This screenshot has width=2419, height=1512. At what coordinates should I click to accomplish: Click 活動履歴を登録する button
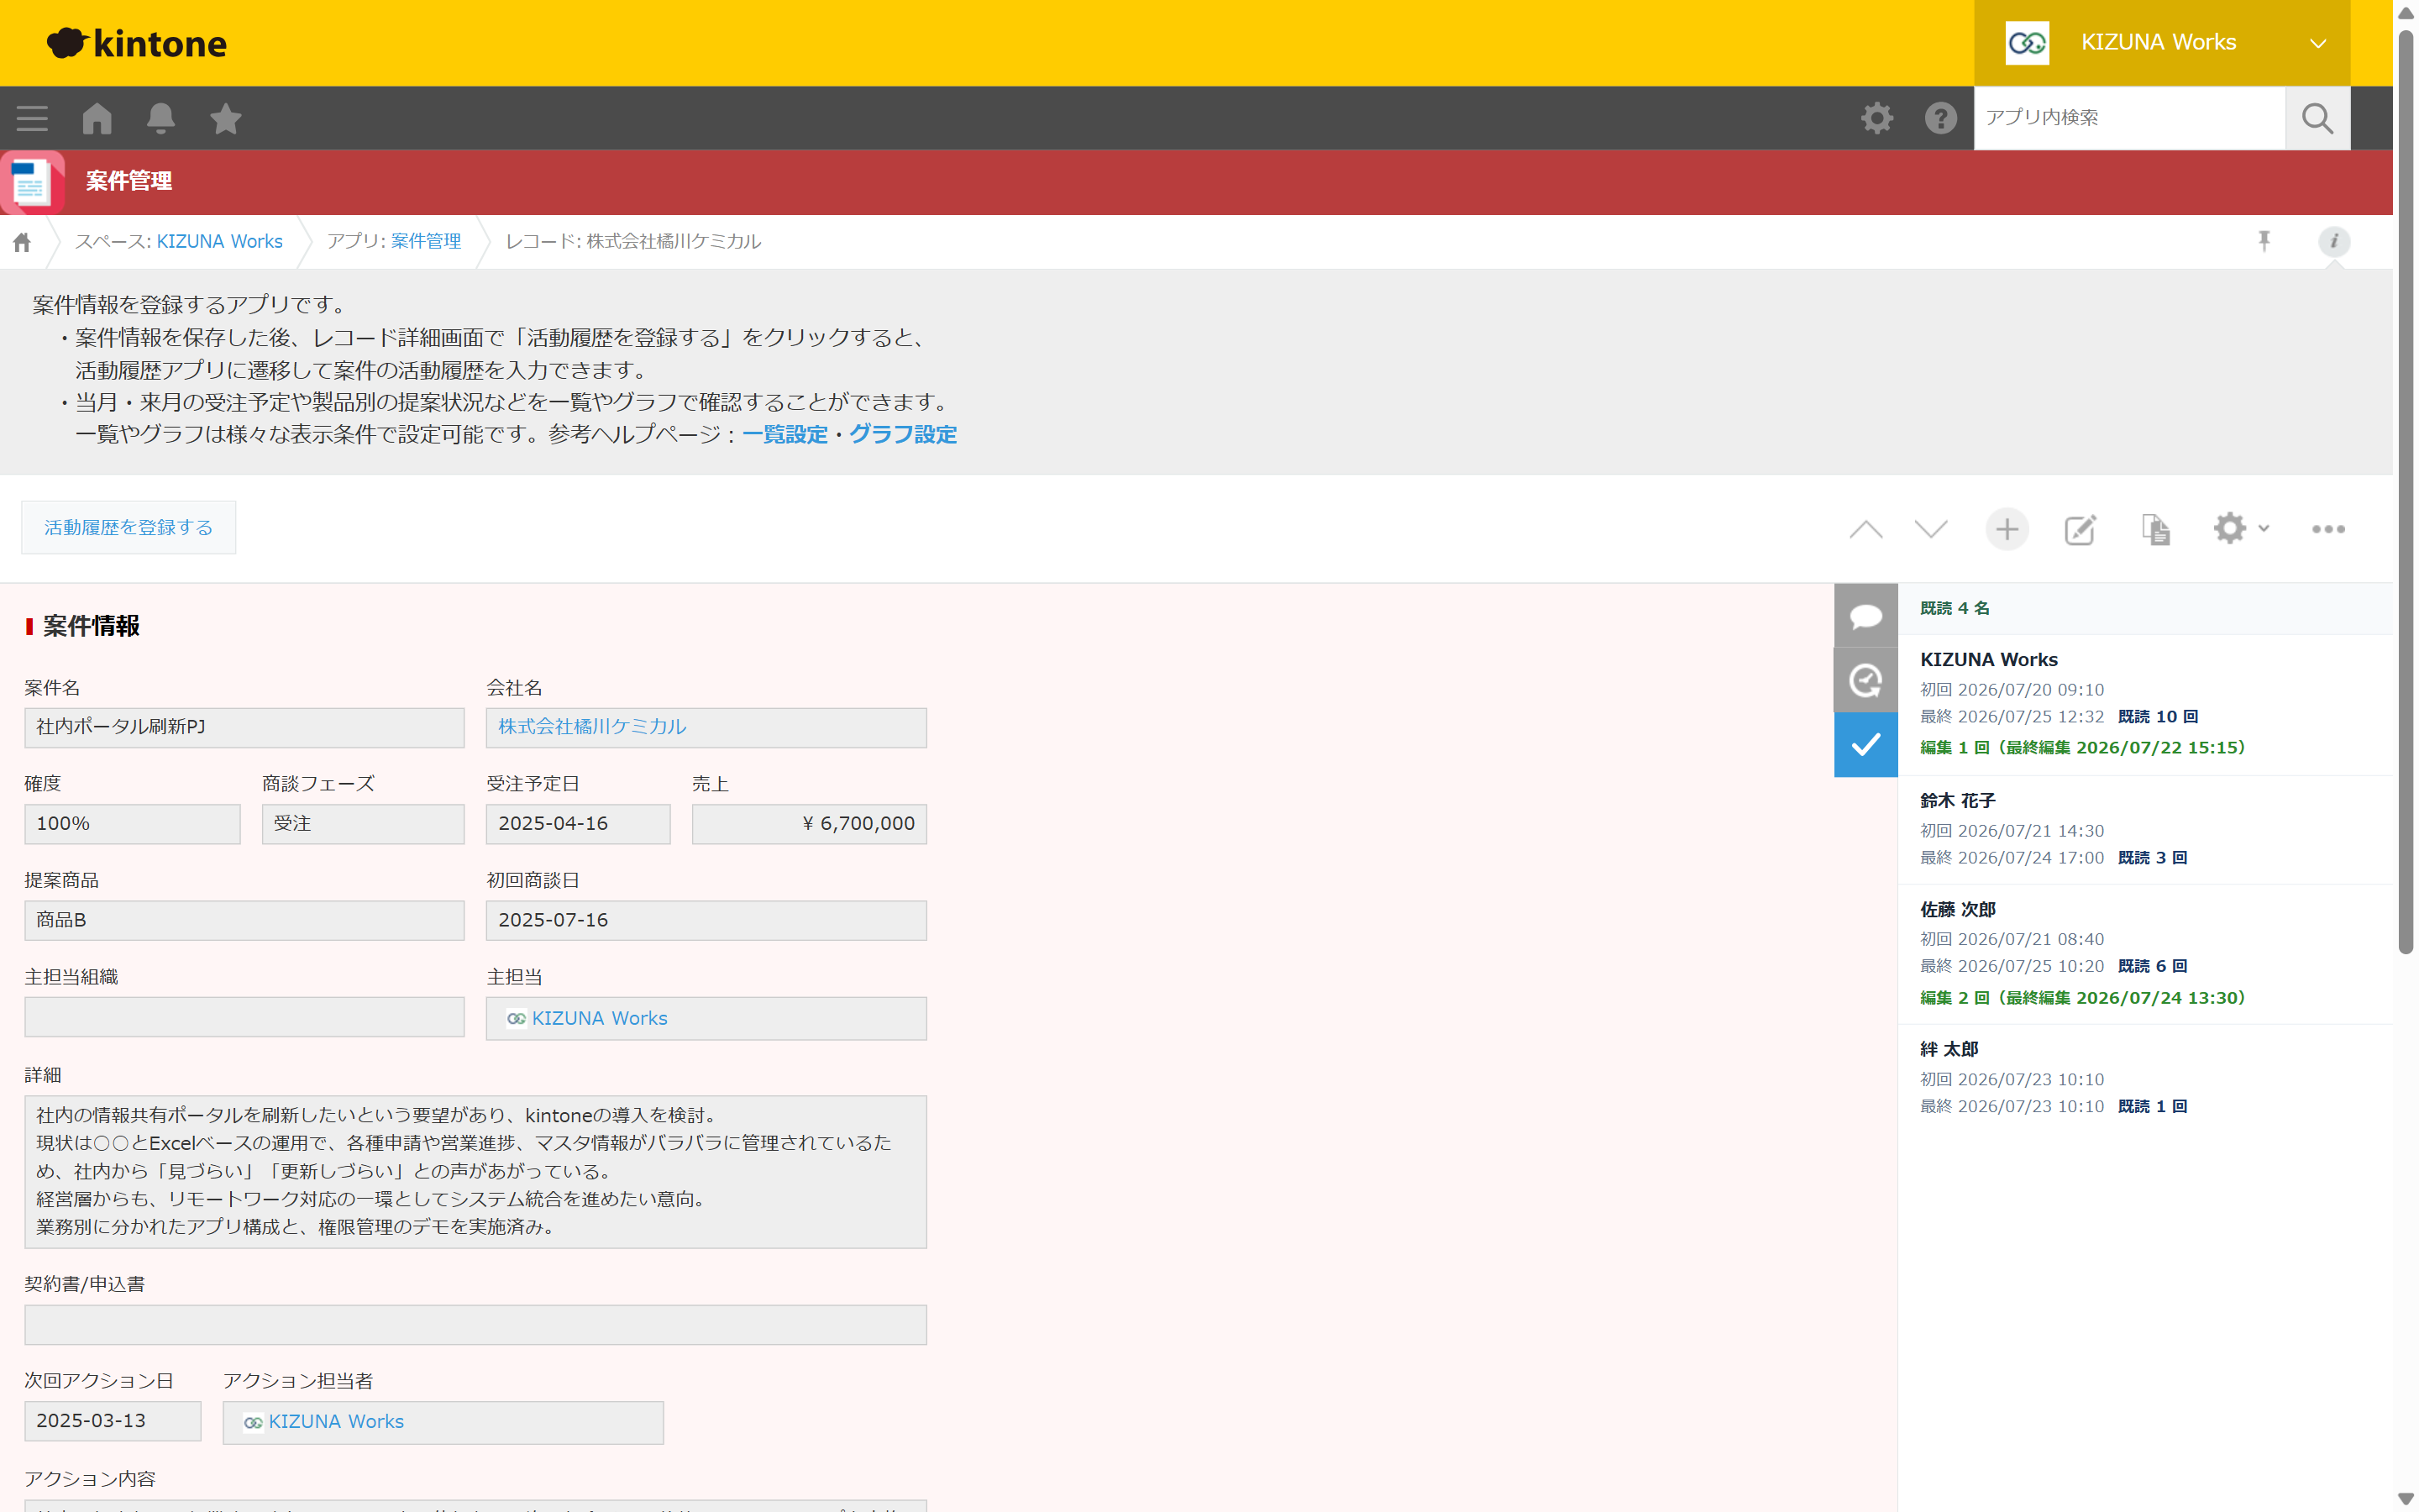click(129, 527)
